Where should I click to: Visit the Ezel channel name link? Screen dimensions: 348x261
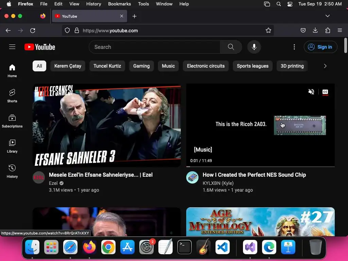pos(53,183)
